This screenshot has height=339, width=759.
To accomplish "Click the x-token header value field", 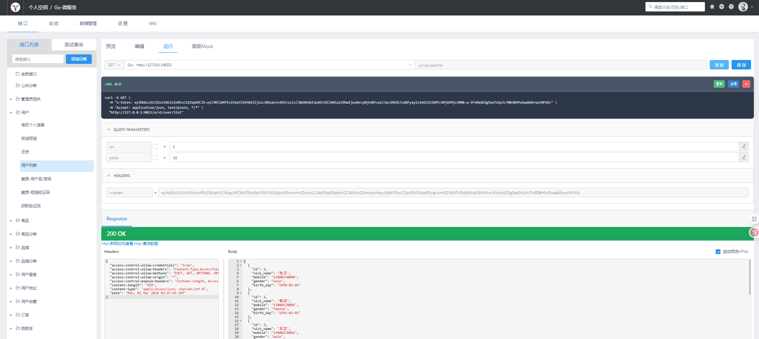I will pyautogui.click(x=453, y=193).
